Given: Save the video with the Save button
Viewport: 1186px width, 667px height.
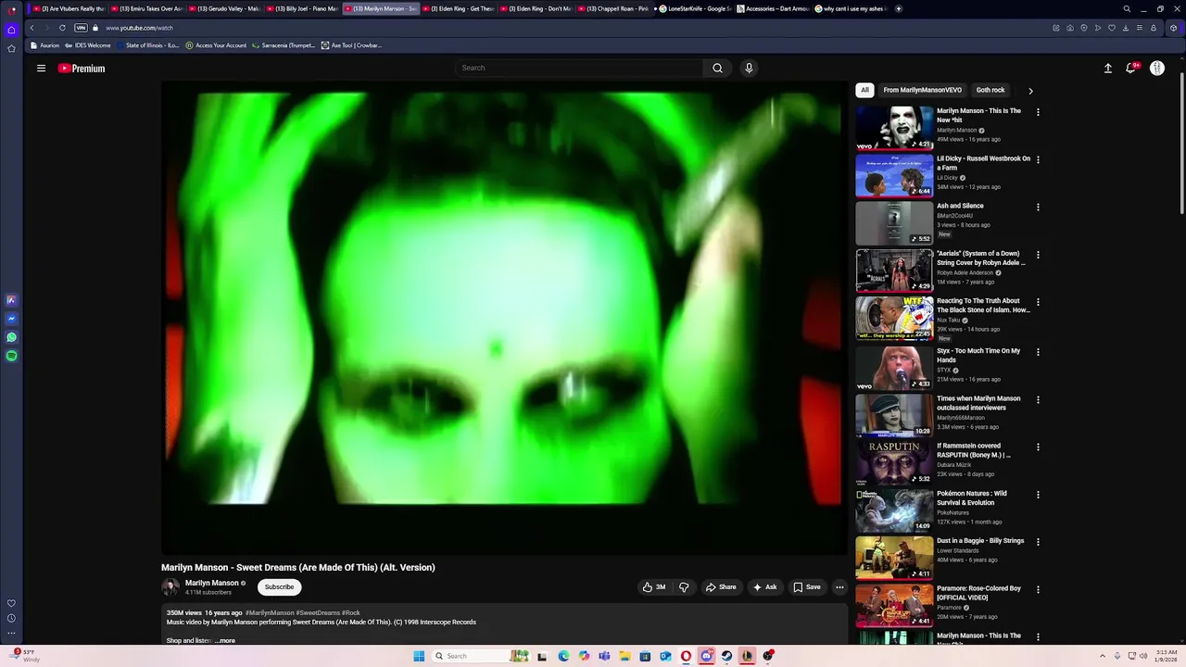Looking at the screenshot, I should (x=806, y=586).
